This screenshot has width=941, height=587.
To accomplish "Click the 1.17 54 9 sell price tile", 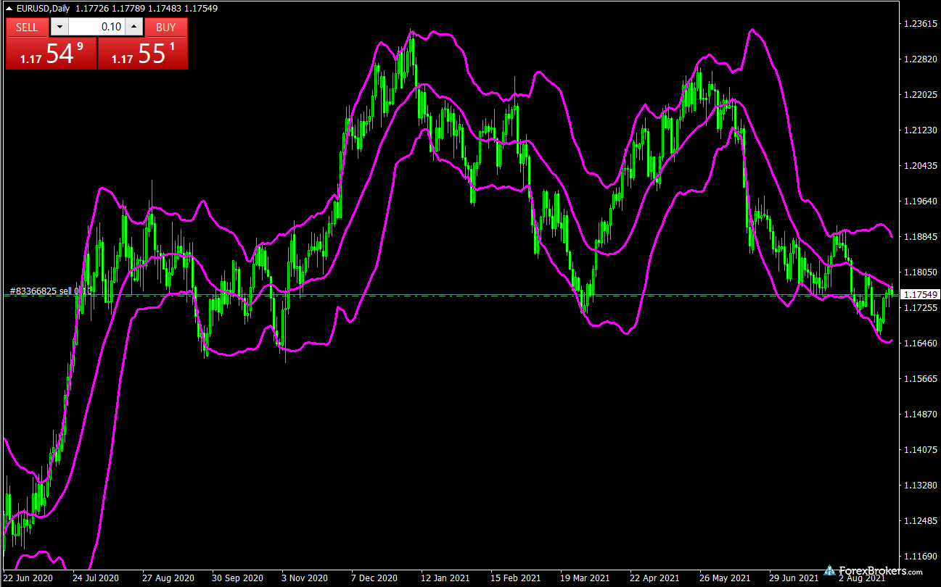I will tap(51, 53).
